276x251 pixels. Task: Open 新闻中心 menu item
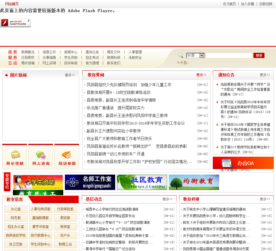[71, 52]
